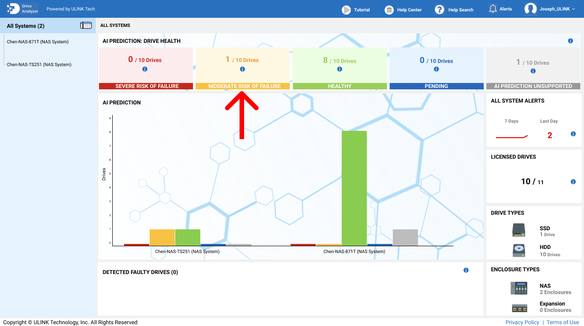Open the Tutorial play icon
The width and height of the screenshot is (584, 326).
click(x=347, y=10)
